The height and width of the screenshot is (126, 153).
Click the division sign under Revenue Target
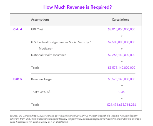122,86
